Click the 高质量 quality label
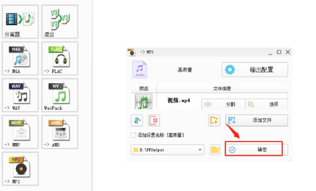Viewport: 316px width, 191px height. click(x=185, y=70)
